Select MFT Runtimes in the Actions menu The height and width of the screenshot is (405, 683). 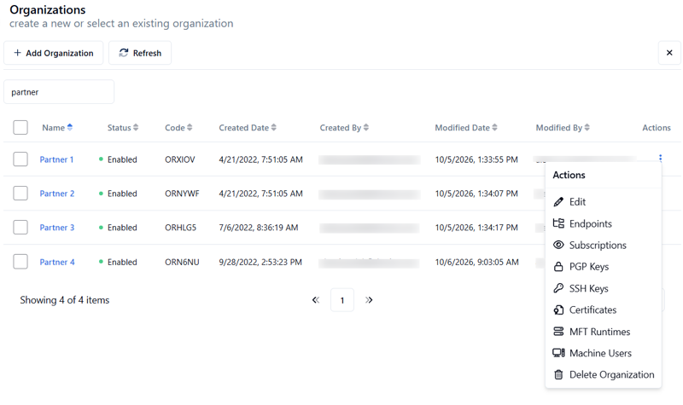click(x=604, y=332)
